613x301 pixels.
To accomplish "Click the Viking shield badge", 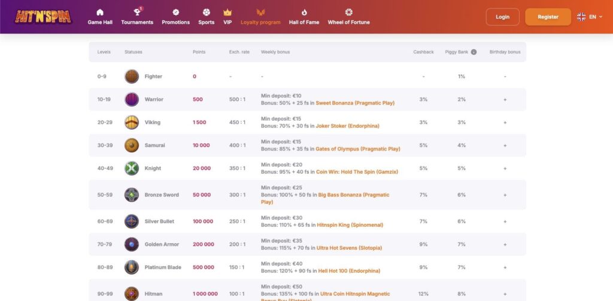I will click(132, 122).
